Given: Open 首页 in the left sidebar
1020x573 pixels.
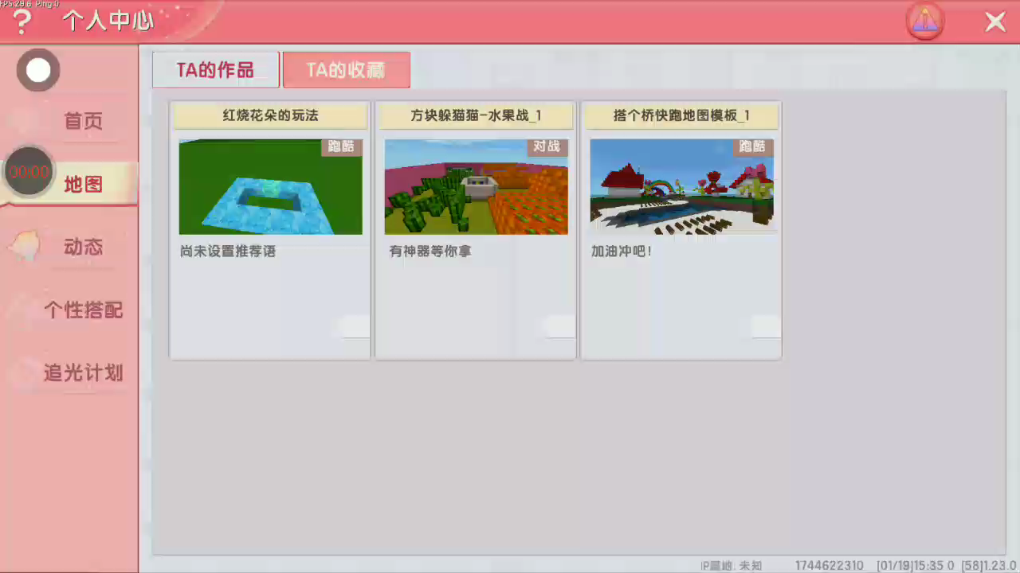Looking at the screenshot, I should 83,122.
